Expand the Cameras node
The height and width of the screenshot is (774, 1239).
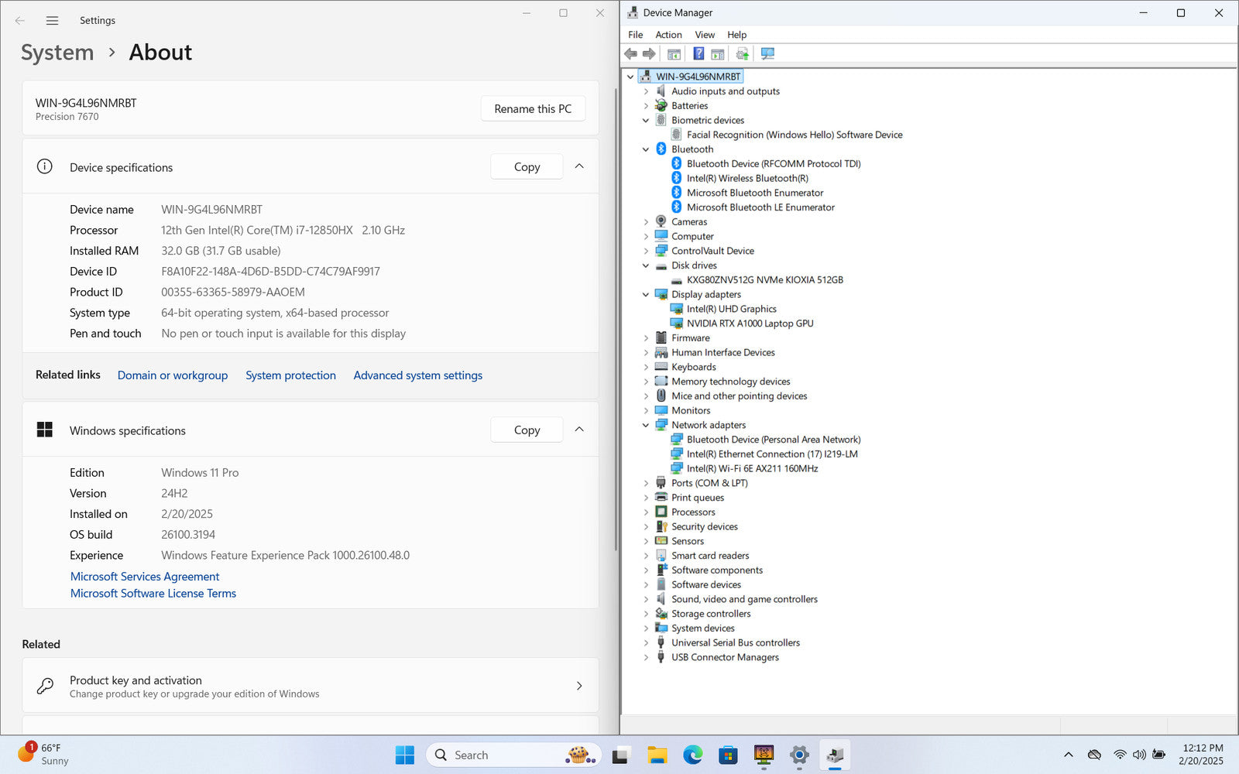[646, 222]
